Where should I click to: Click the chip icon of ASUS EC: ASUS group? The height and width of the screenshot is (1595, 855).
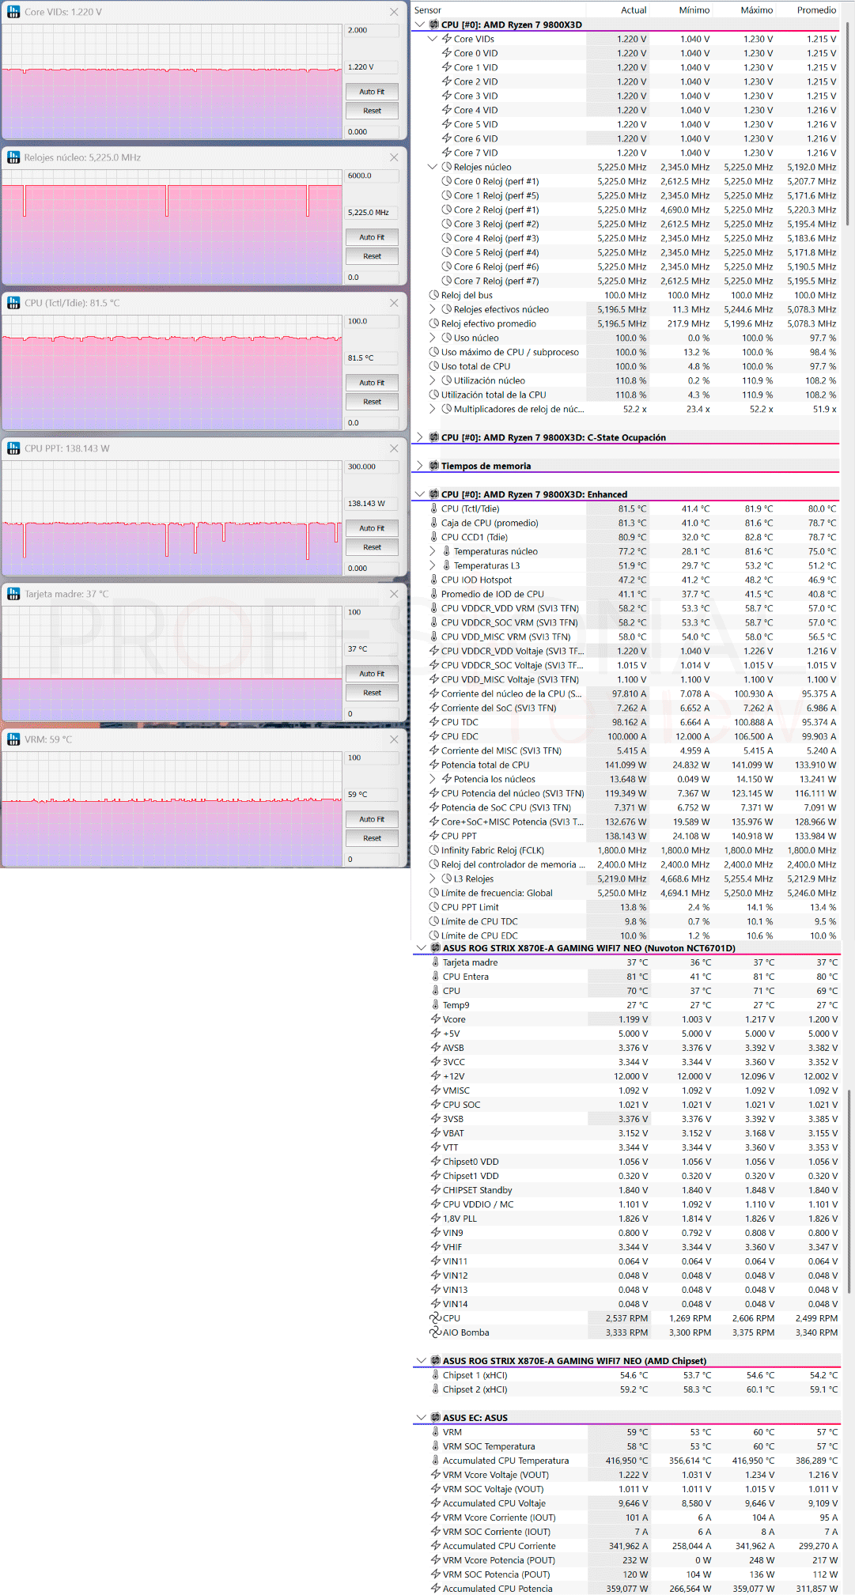tap(435, 1418)
